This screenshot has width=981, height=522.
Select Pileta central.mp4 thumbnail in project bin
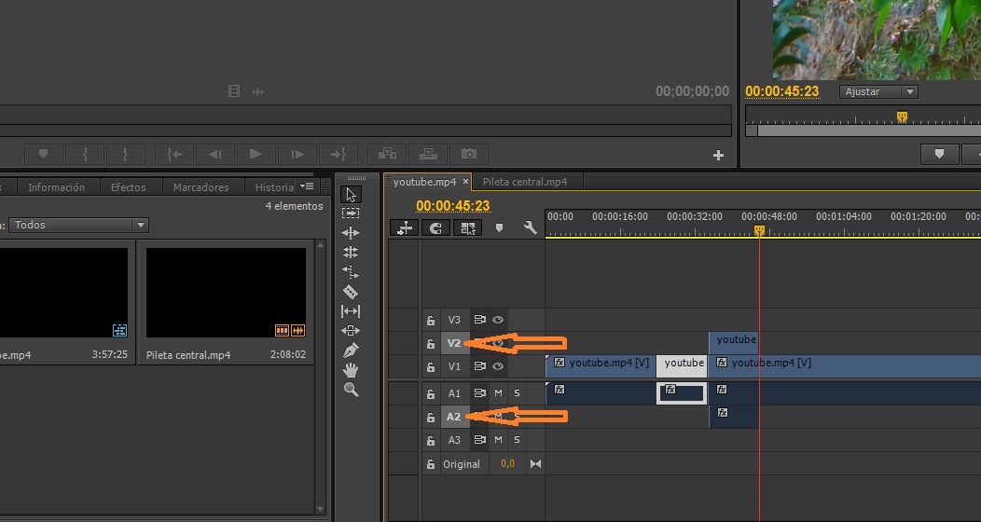[x=226, y=293]
